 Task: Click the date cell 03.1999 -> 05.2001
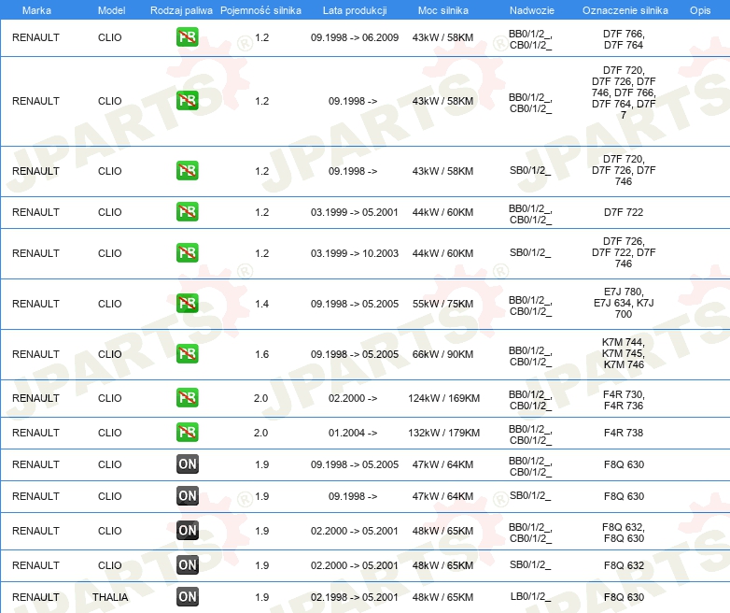pos(355,212)
